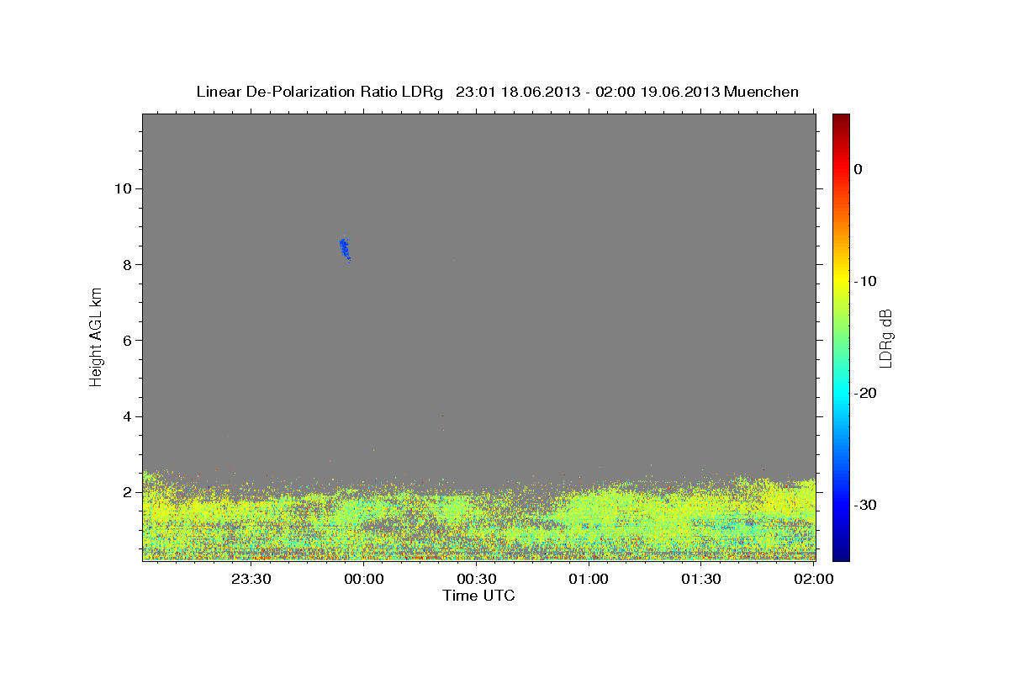Click the dark blue bottom of the colorbar
Screen dimensions: 1009x673
coord(841,554)
